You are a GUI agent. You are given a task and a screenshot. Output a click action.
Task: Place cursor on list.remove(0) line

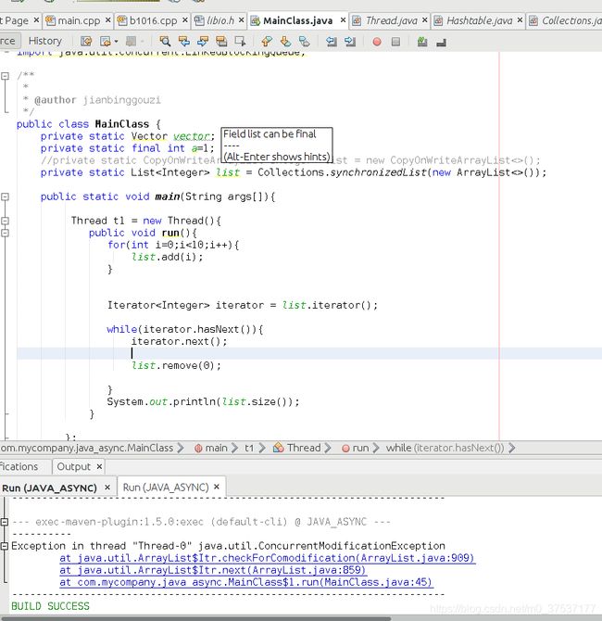[x=176, y=365]
